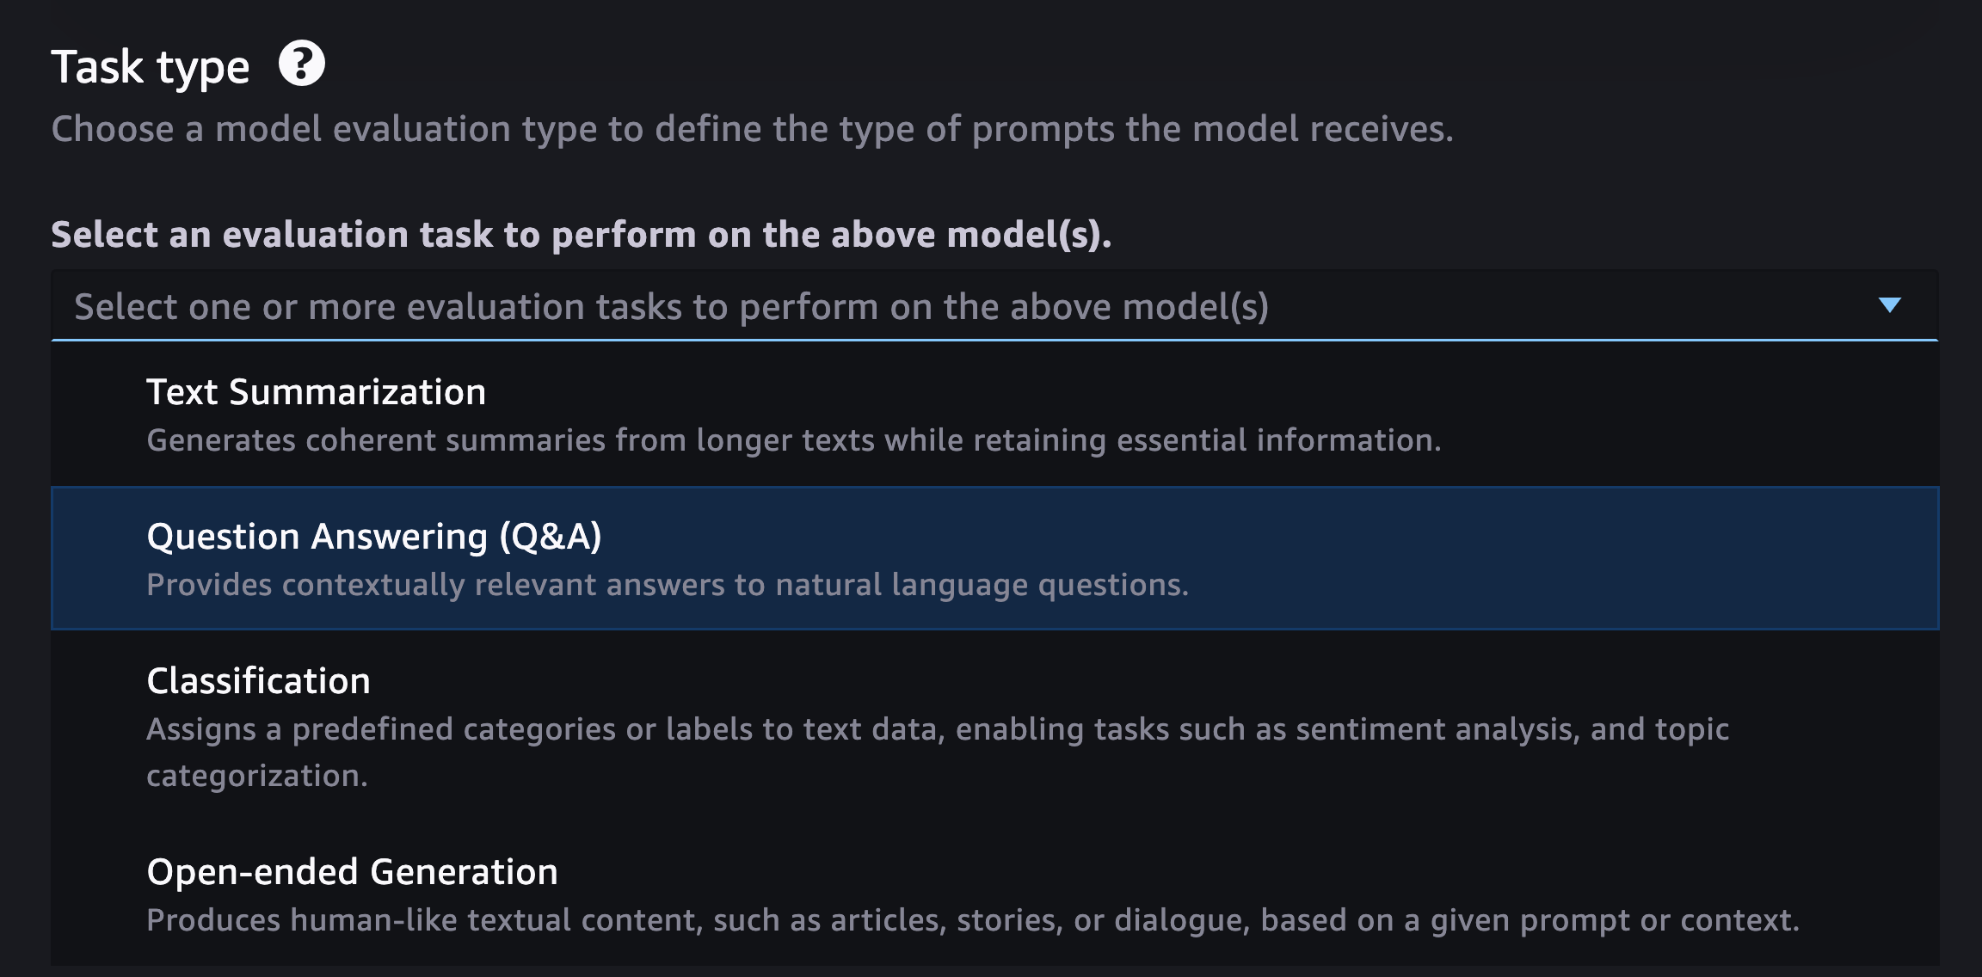1982x977 pixels.
Task: Click the evaluation tasks select field placeholder
Action: pos(671,307)
